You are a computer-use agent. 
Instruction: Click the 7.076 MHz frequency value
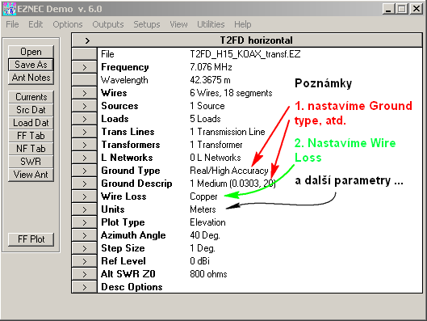click(x=211, y=67)
